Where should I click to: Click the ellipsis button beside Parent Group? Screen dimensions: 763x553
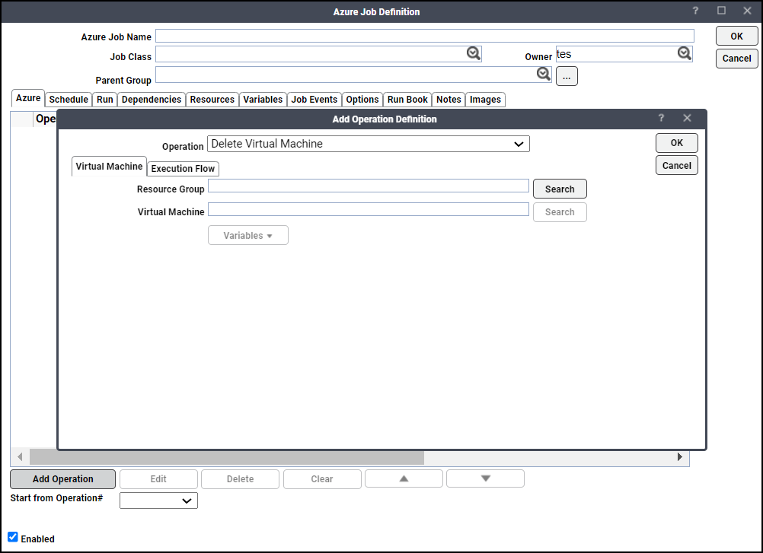[567, 76]
